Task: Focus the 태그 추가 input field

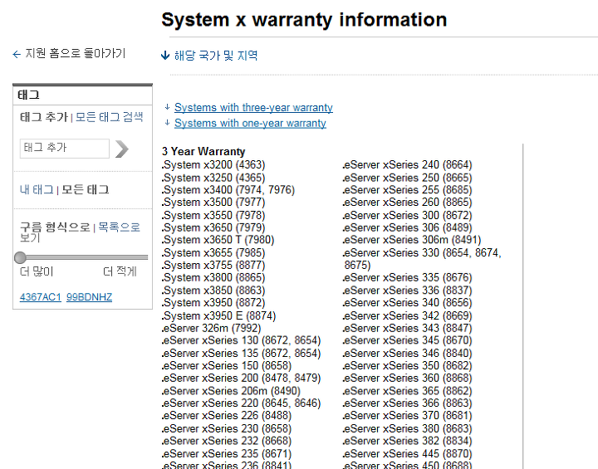Action: click(65, 149)
